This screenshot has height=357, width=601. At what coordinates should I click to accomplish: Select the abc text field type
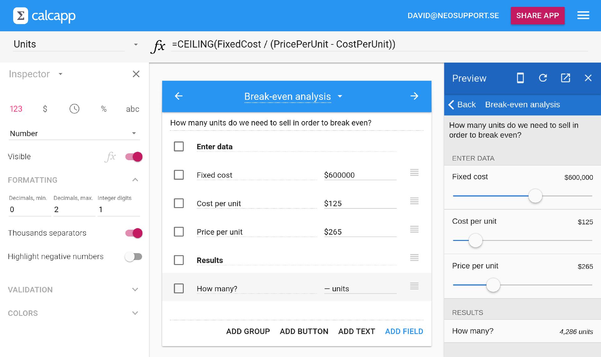click(132, 109)
